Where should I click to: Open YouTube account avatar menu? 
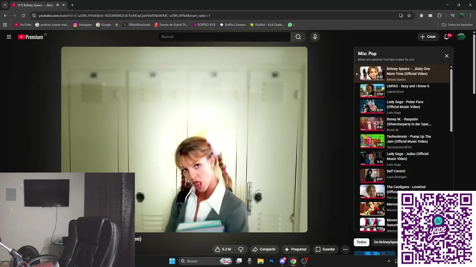click(x=461, y=37)
